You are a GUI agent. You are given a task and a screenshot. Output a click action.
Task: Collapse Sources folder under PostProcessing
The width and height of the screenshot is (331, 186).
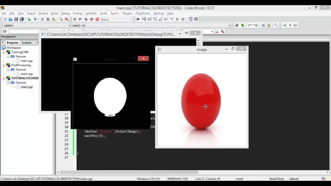(x=9, y=69)
